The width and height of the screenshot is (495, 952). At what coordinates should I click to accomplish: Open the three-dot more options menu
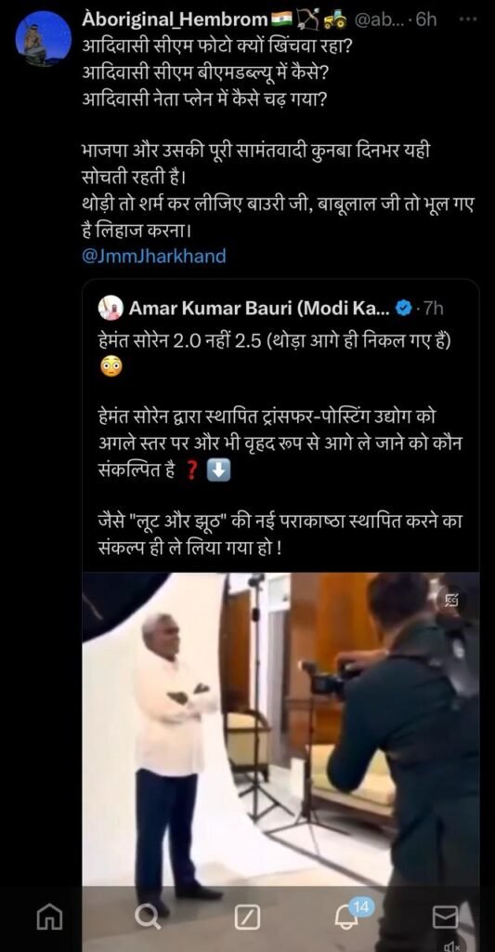click(467, 19)
